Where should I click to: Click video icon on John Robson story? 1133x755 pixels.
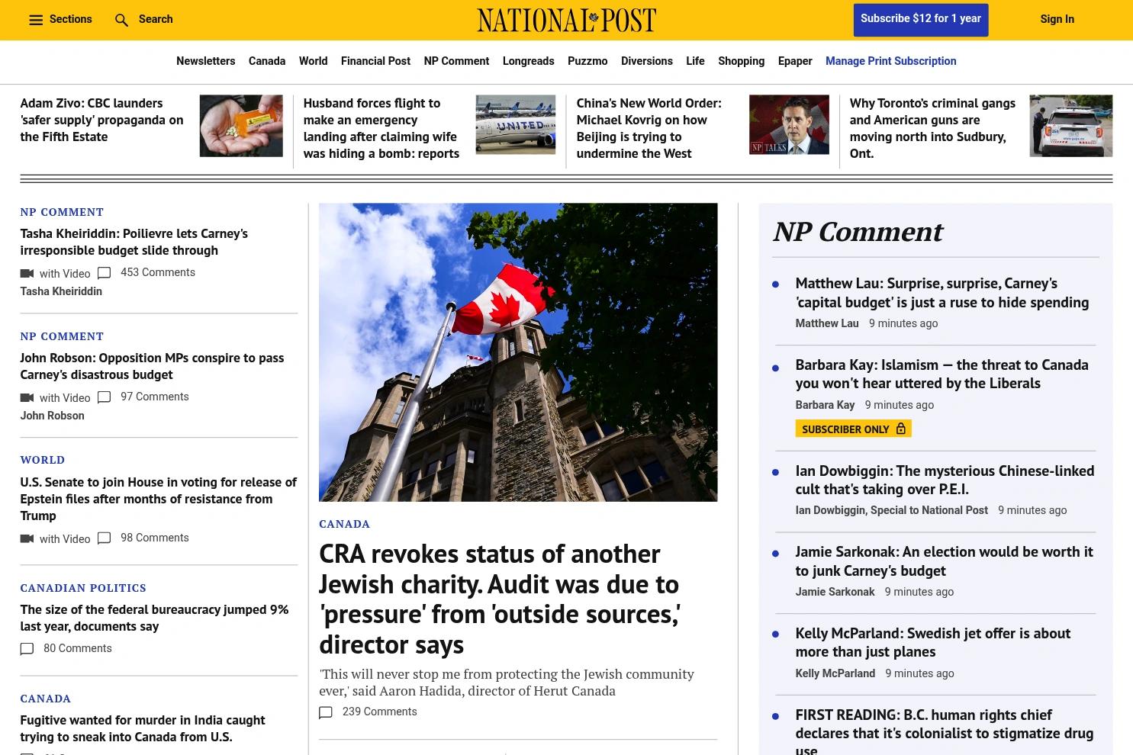coord(27,397)
